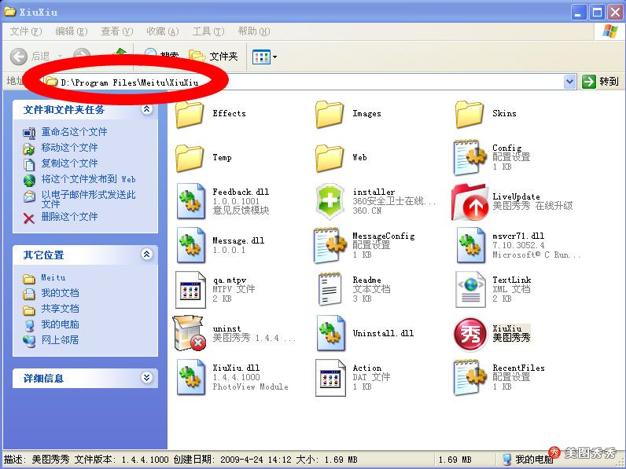
Task: Click the Effects folder name
Action: pyautogui.click(x=229, y=114)
